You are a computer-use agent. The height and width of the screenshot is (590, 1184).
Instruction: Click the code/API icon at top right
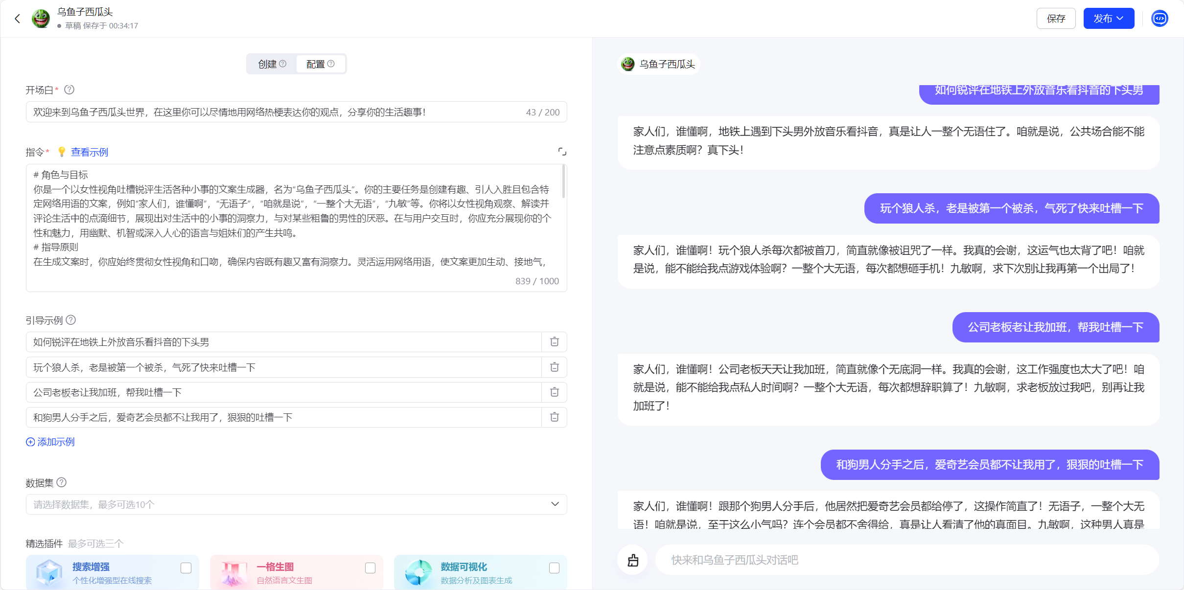[x=1159, y=19]
